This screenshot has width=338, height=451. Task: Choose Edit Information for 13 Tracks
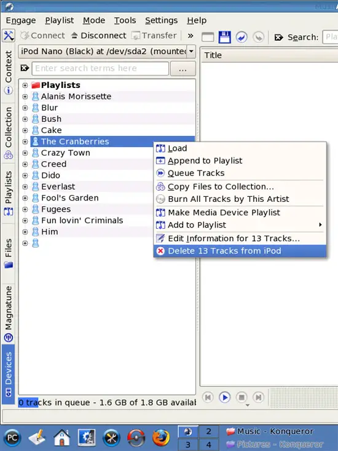click(x=240, y=239)
